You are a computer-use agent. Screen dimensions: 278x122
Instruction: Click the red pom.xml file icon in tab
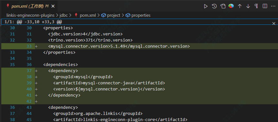(x=8, y=6)
